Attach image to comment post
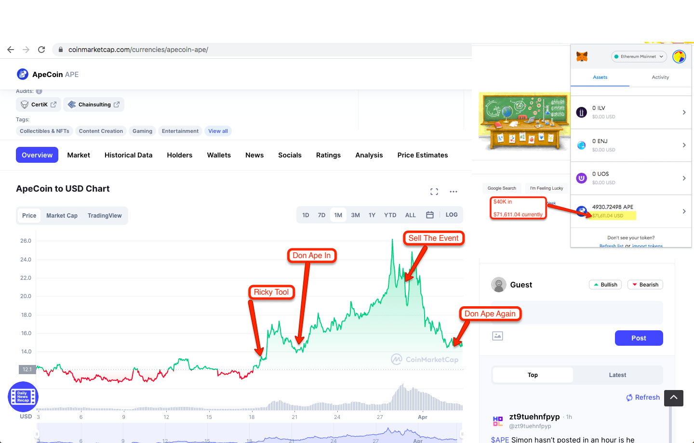694x443 pixels. point(497,336)
